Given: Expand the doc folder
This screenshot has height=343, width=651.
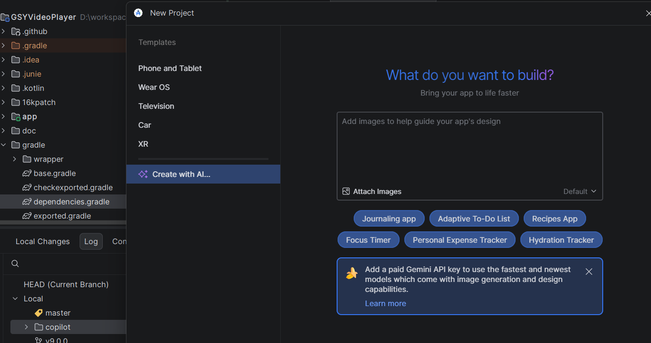Looking at the screenshot, I should pos(3,131).
